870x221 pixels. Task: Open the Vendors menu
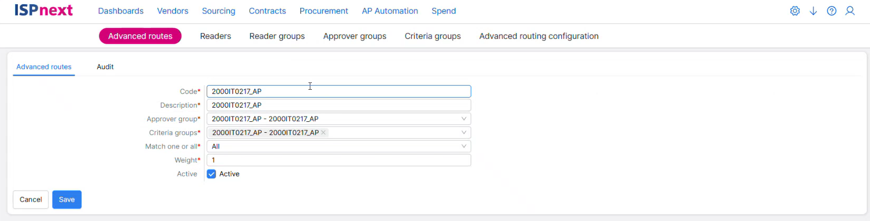click(x=172, y=11)
